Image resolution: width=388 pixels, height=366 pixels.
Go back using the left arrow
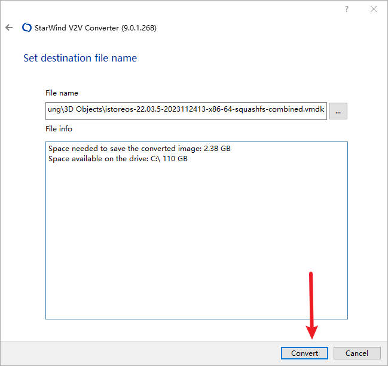9,27
